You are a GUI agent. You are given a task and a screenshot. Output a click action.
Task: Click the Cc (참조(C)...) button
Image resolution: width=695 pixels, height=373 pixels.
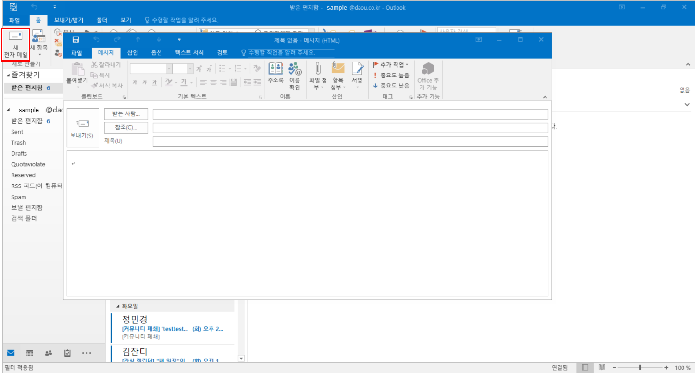tap(126, 127)
